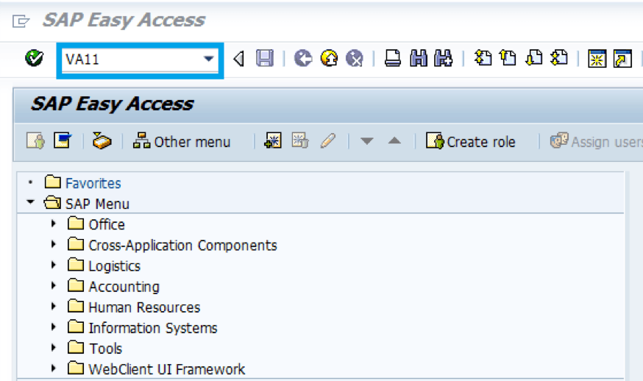Expand the Information Systems folder arrow
Image resolution: width=643 pixels, height=381 pixels.
pos(53,327)
